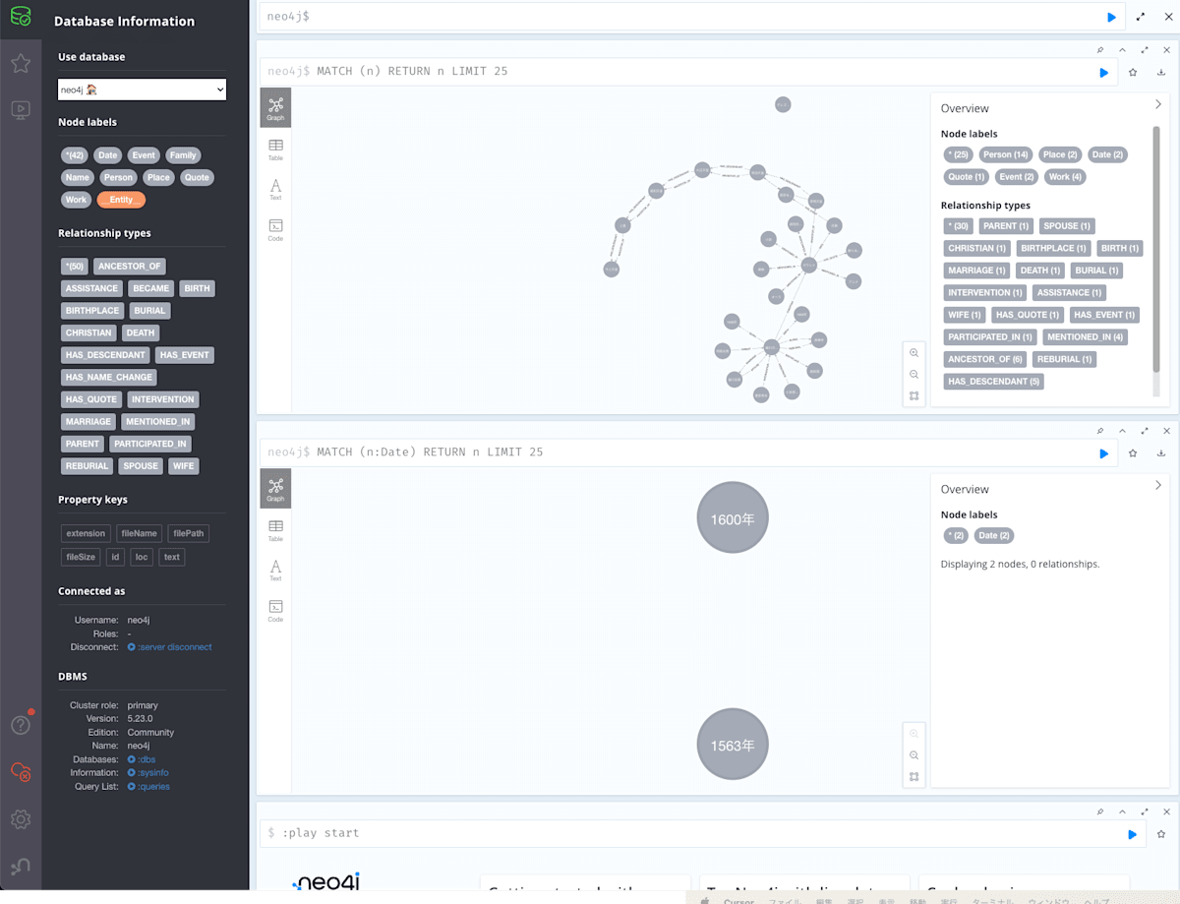Switch first result to Code view
Viewport: 1180px width, 904px height.
pos(275,230)
